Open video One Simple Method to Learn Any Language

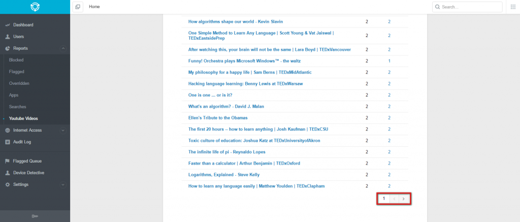(261, 36)
